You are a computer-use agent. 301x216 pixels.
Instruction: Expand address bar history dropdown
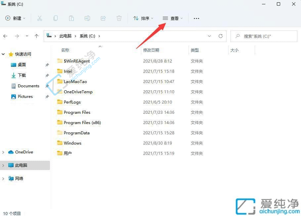(x=209, y=36)
